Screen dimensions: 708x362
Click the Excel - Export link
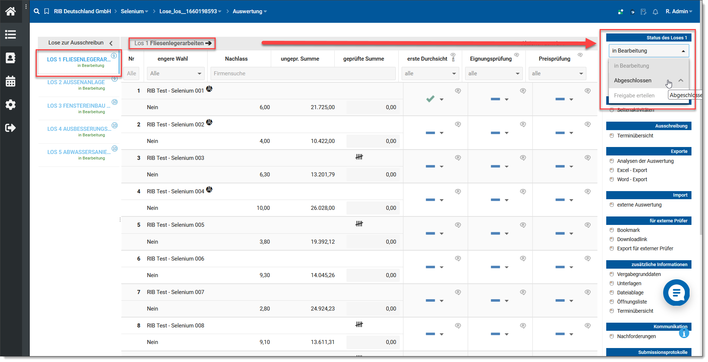pos(632,170)
